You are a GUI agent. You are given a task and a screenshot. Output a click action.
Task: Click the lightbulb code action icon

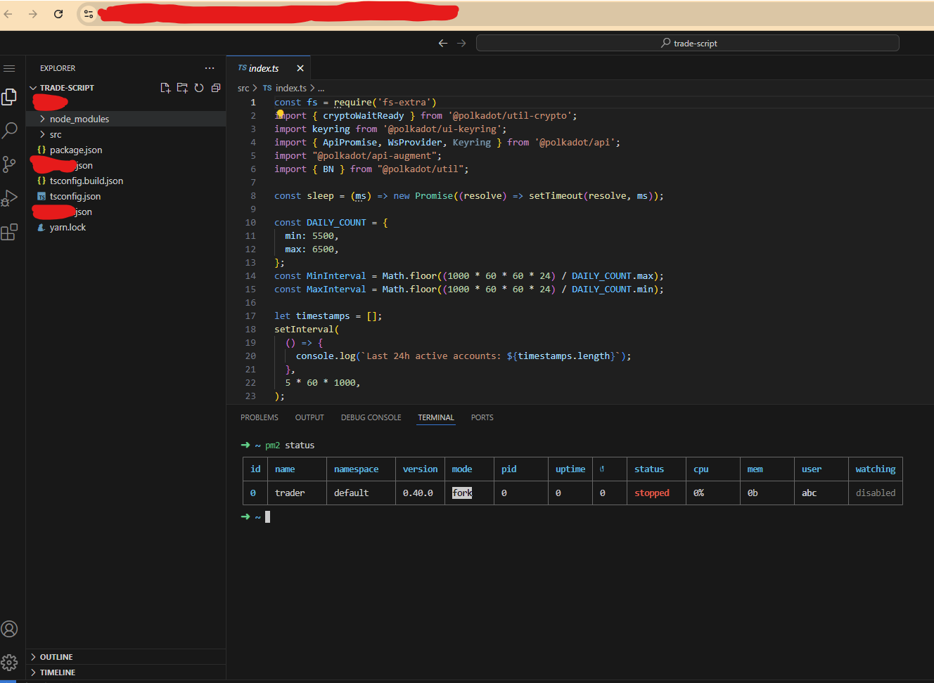pos(280,114)
